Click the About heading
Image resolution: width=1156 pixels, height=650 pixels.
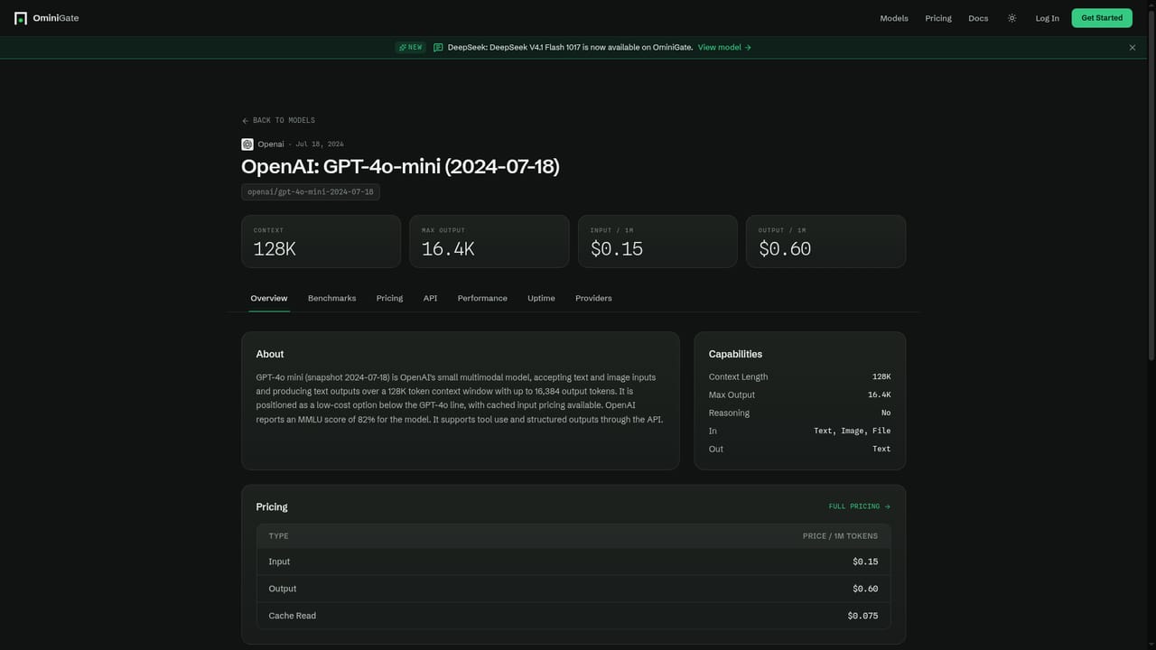(x=270, y=354)
